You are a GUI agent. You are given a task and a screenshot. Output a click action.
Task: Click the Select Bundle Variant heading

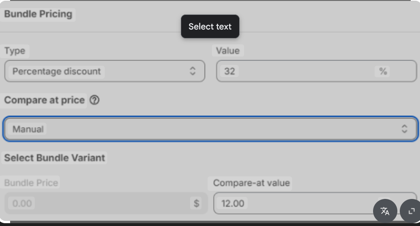pos(55,157)
